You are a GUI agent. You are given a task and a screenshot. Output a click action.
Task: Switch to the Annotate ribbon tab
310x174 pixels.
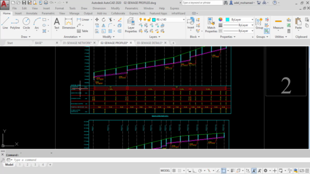31,13
